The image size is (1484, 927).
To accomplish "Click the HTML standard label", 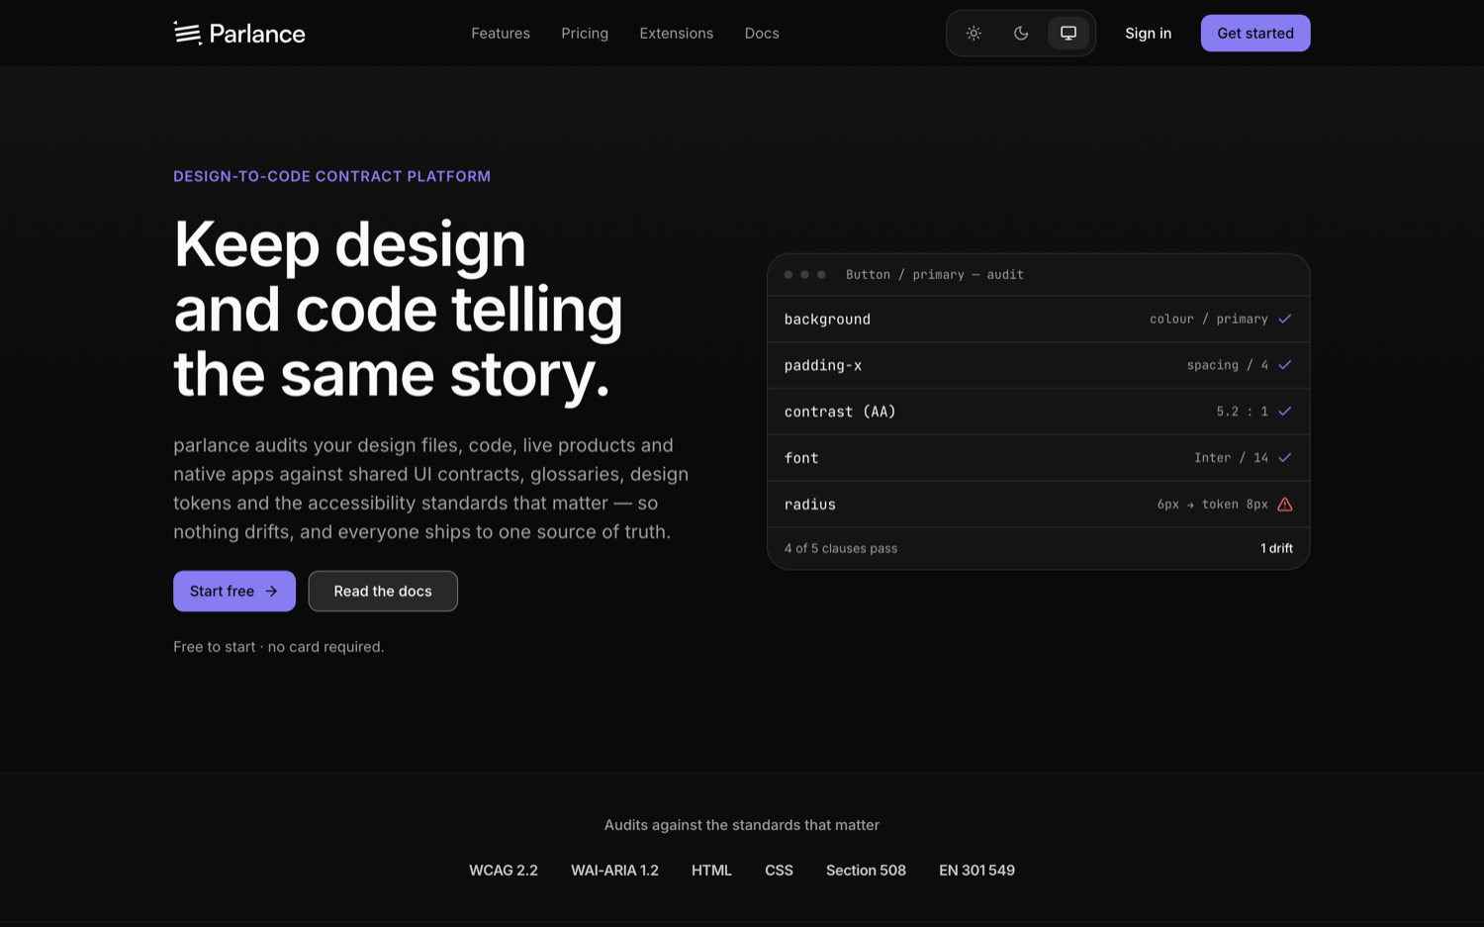I will (711, 871).
